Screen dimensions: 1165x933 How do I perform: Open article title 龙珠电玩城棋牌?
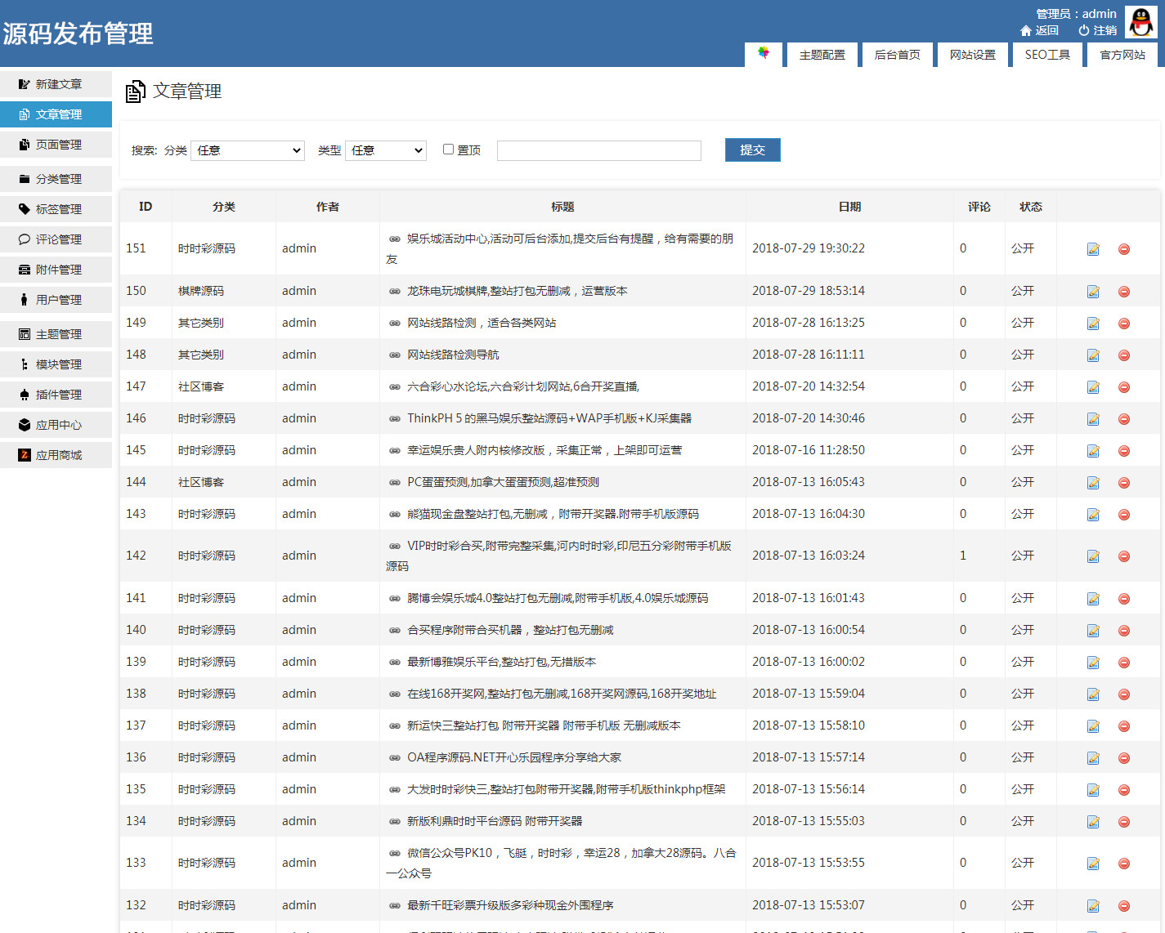pos(518,291)
